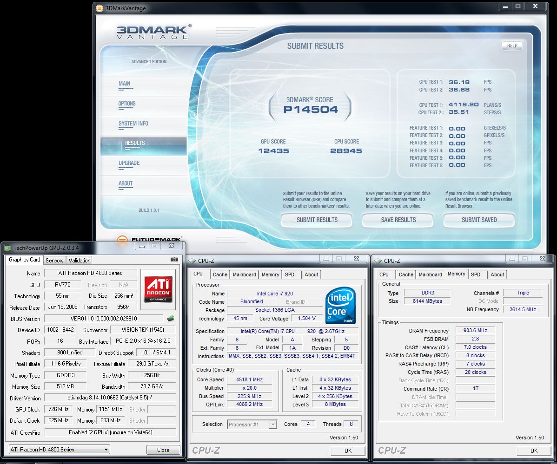Click Close button in GPU-Z

click(163, 450)
